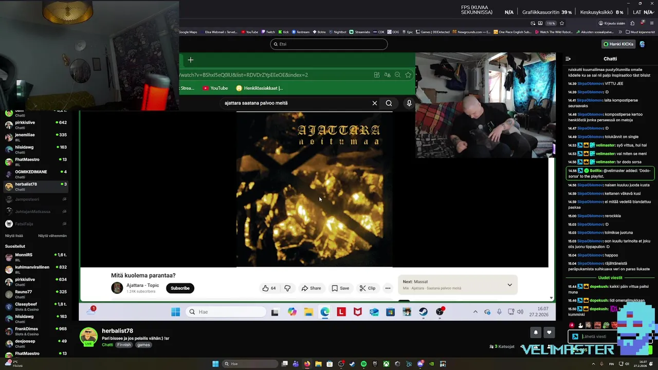This screenshot has height=370, width=658.
Task: Click zoom-out magnifier in green address bar
Action: (x=397, y=75)
